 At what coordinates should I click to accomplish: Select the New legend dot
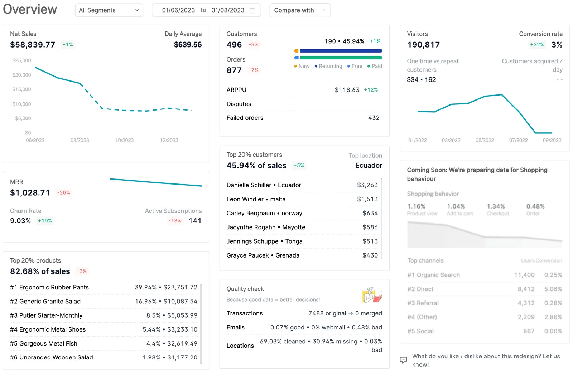pyautogui.click(x=295, y=66)
